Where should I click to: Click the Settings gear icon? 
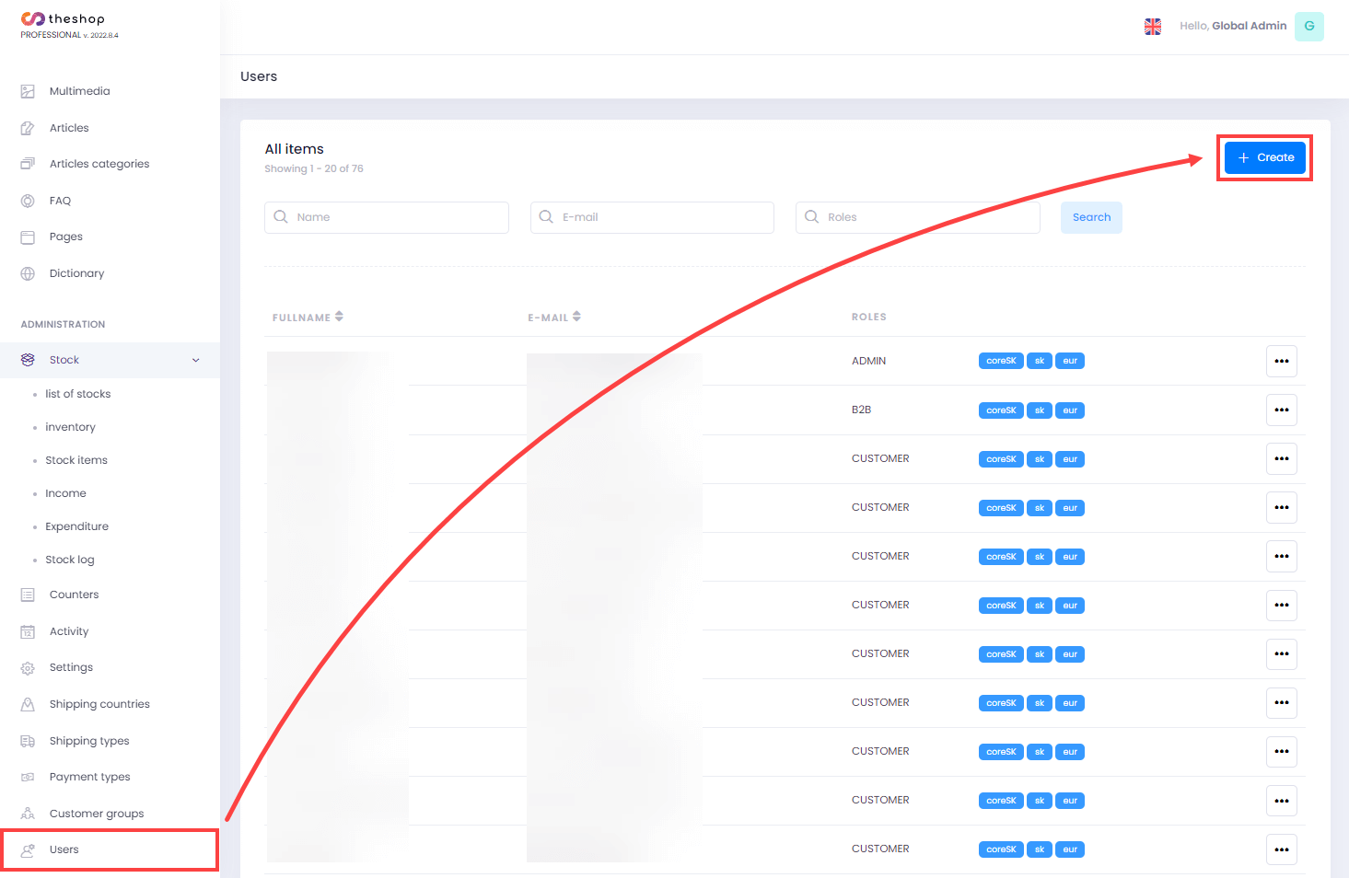[28, 667]
